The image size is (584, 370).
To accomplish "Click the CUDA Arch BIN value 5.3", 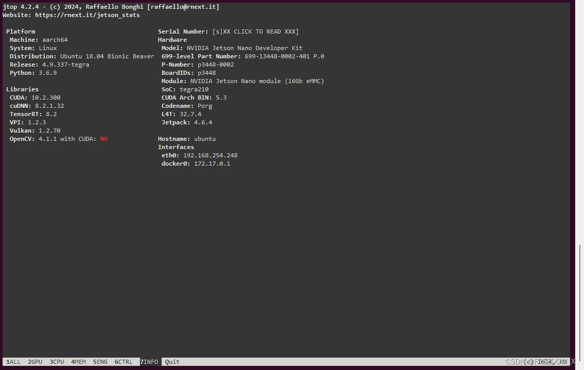I will [x=221, y=98].
